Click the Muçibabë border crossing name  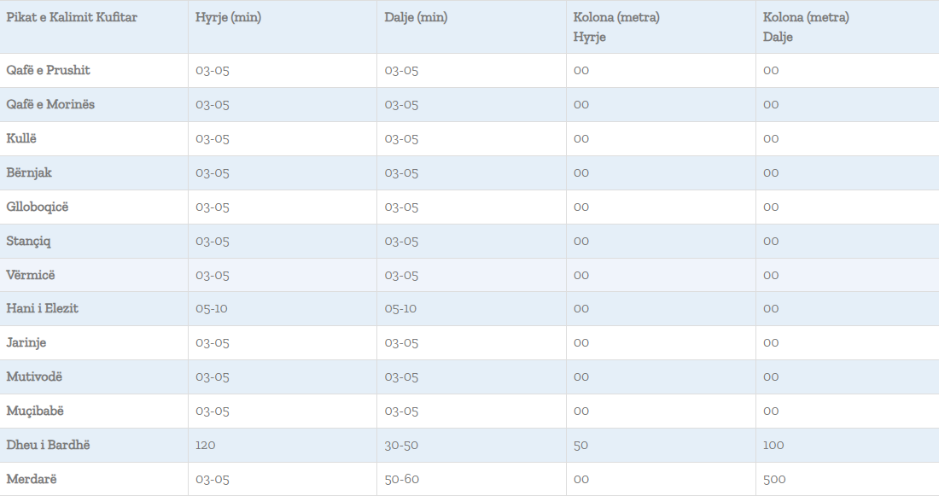[35, 411]
